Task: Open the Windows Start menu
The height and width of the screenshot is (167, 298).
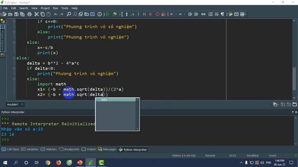Action: 5,163
